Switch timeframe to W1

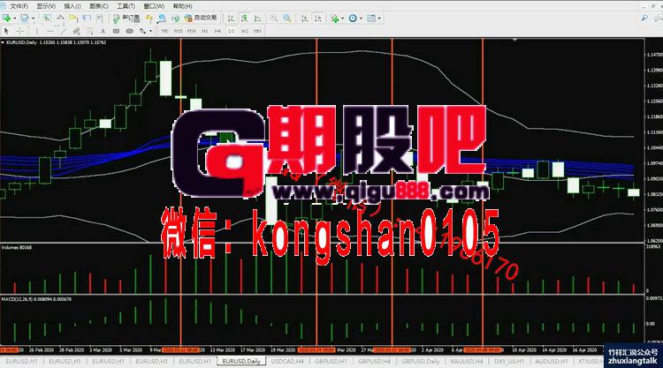tap(244, 31)
